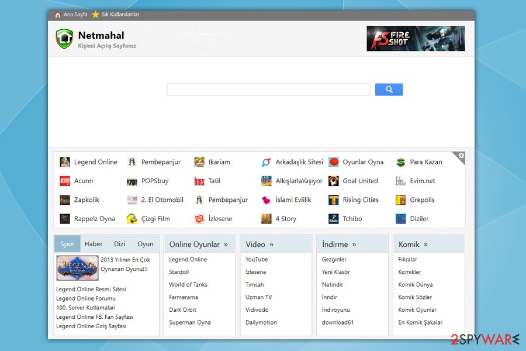This screenshot has height=351, width=526.
Task: Open World of Tanks link
Action: [x=188, y=284]
